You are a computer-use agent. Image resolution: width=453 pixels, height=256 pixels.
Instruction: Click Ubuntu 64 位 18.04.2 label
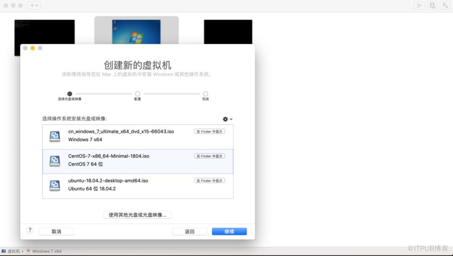tap(92, 189)
